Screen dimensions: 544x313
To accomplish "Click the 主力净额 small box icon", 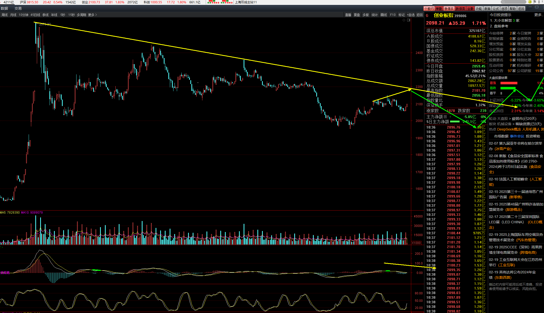I will click(445, 117).
